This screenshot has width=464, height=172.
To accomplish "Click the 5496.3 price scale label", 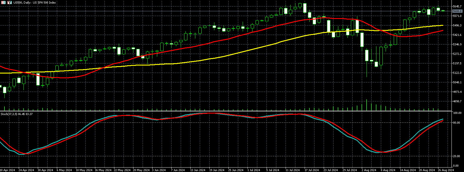I will coord(457,25).
